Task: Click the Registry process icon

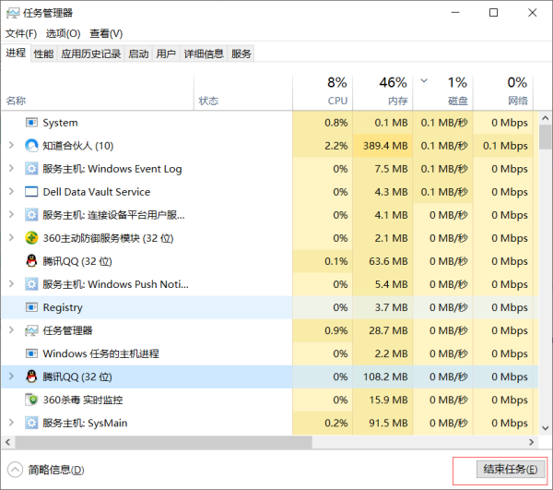Action: (x=31, y=307)
